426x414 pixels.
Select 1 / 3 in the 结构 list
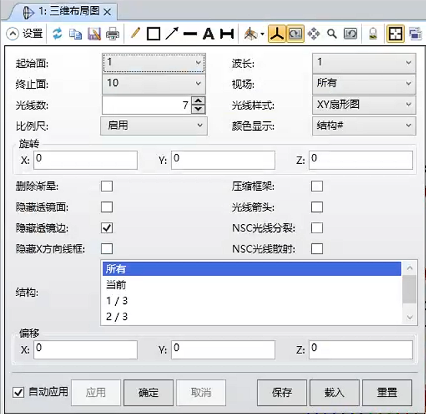click(x=252, y=301)
